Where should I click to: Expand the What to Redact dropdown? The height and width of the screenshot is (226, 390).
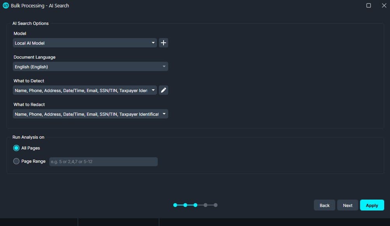(x=90, y=114)
